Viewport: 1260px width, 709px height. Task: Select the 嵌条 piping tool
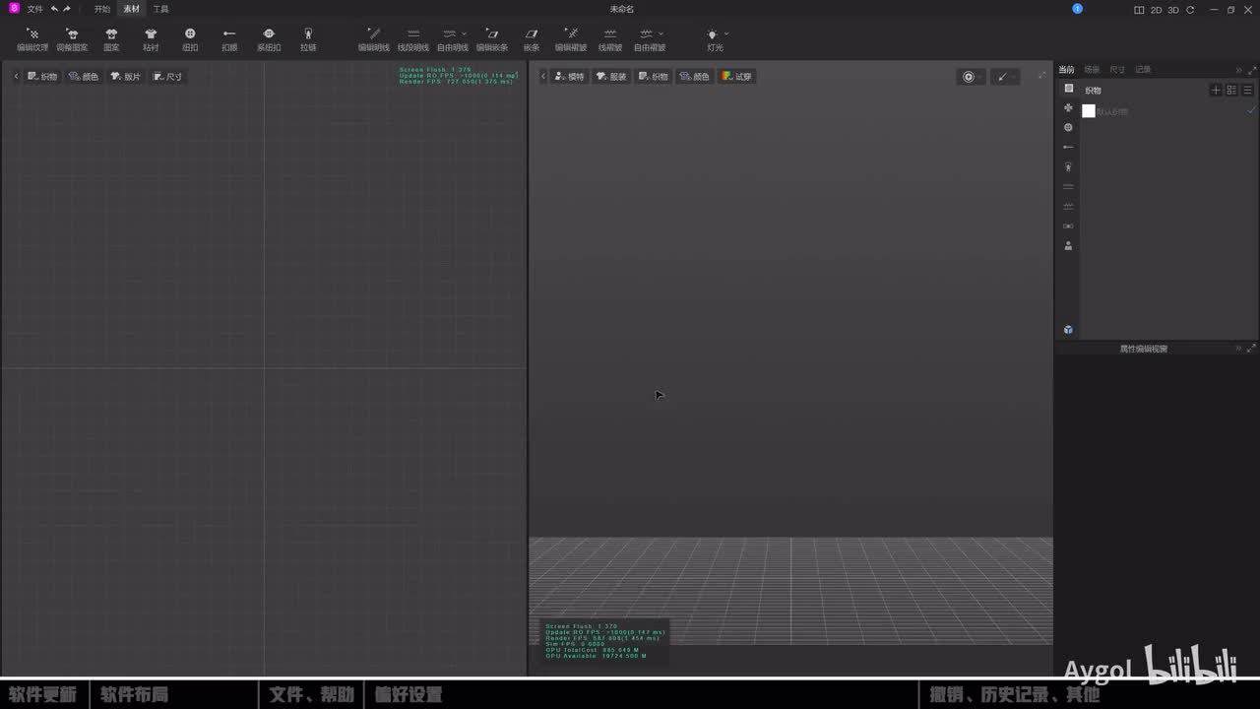pos(532,39)
